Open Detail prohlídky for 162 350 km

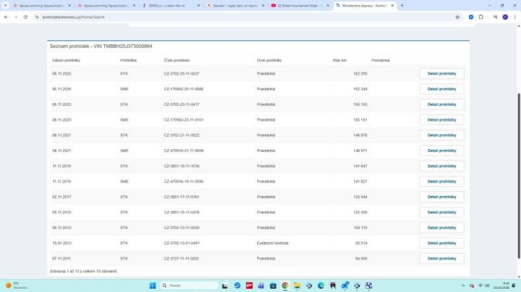(442, 74)
